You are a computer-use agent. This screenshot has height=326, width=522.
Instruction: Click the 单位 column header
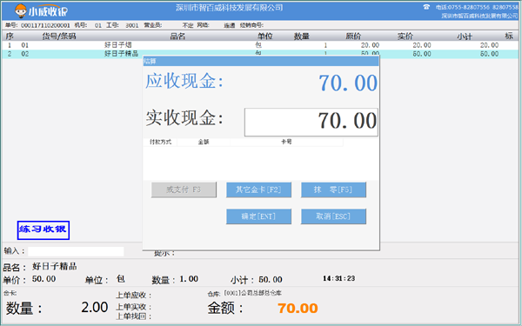(265, 37)
